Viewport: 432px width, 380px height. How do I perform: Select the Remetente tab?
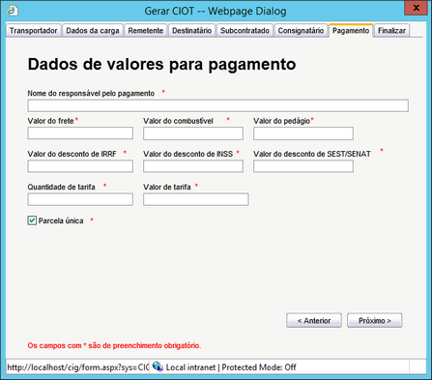(x=146, y=31)
